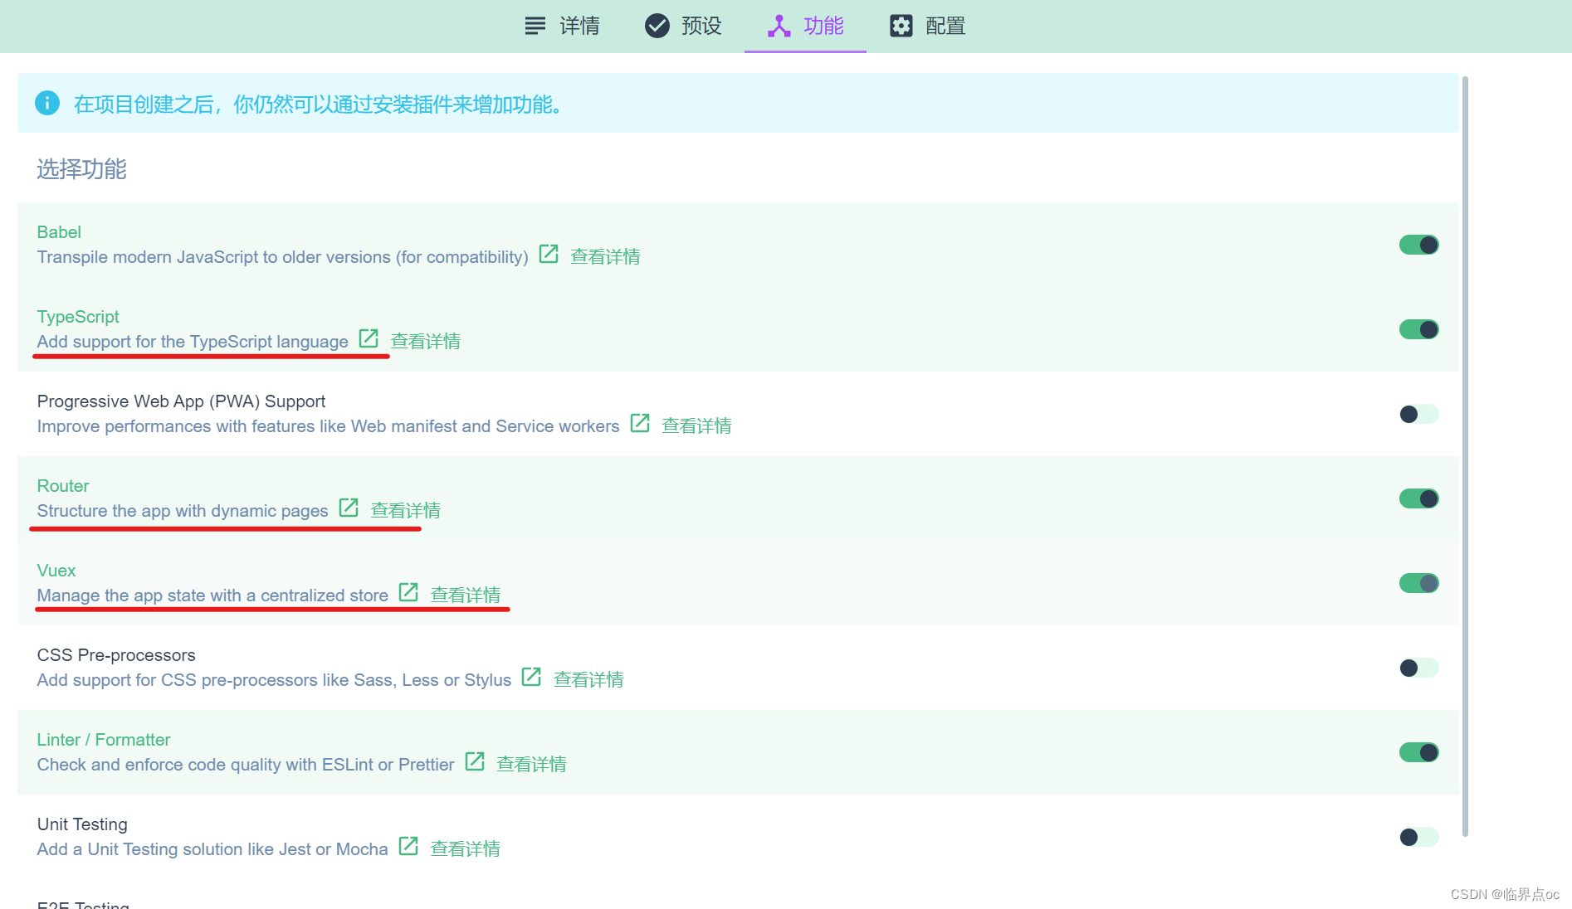1572x909 pixels.
Task: Enable the Unit Testing switch
Action: (x=1419, y=837)
